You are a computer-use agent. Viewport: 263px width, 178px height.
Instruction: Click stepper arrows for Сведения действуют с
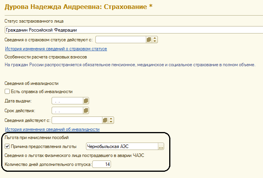(111, 120)
